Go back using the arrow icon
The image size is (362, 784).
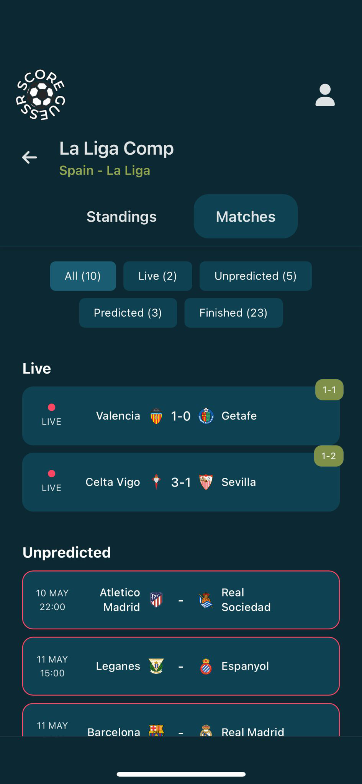[29, 157]
